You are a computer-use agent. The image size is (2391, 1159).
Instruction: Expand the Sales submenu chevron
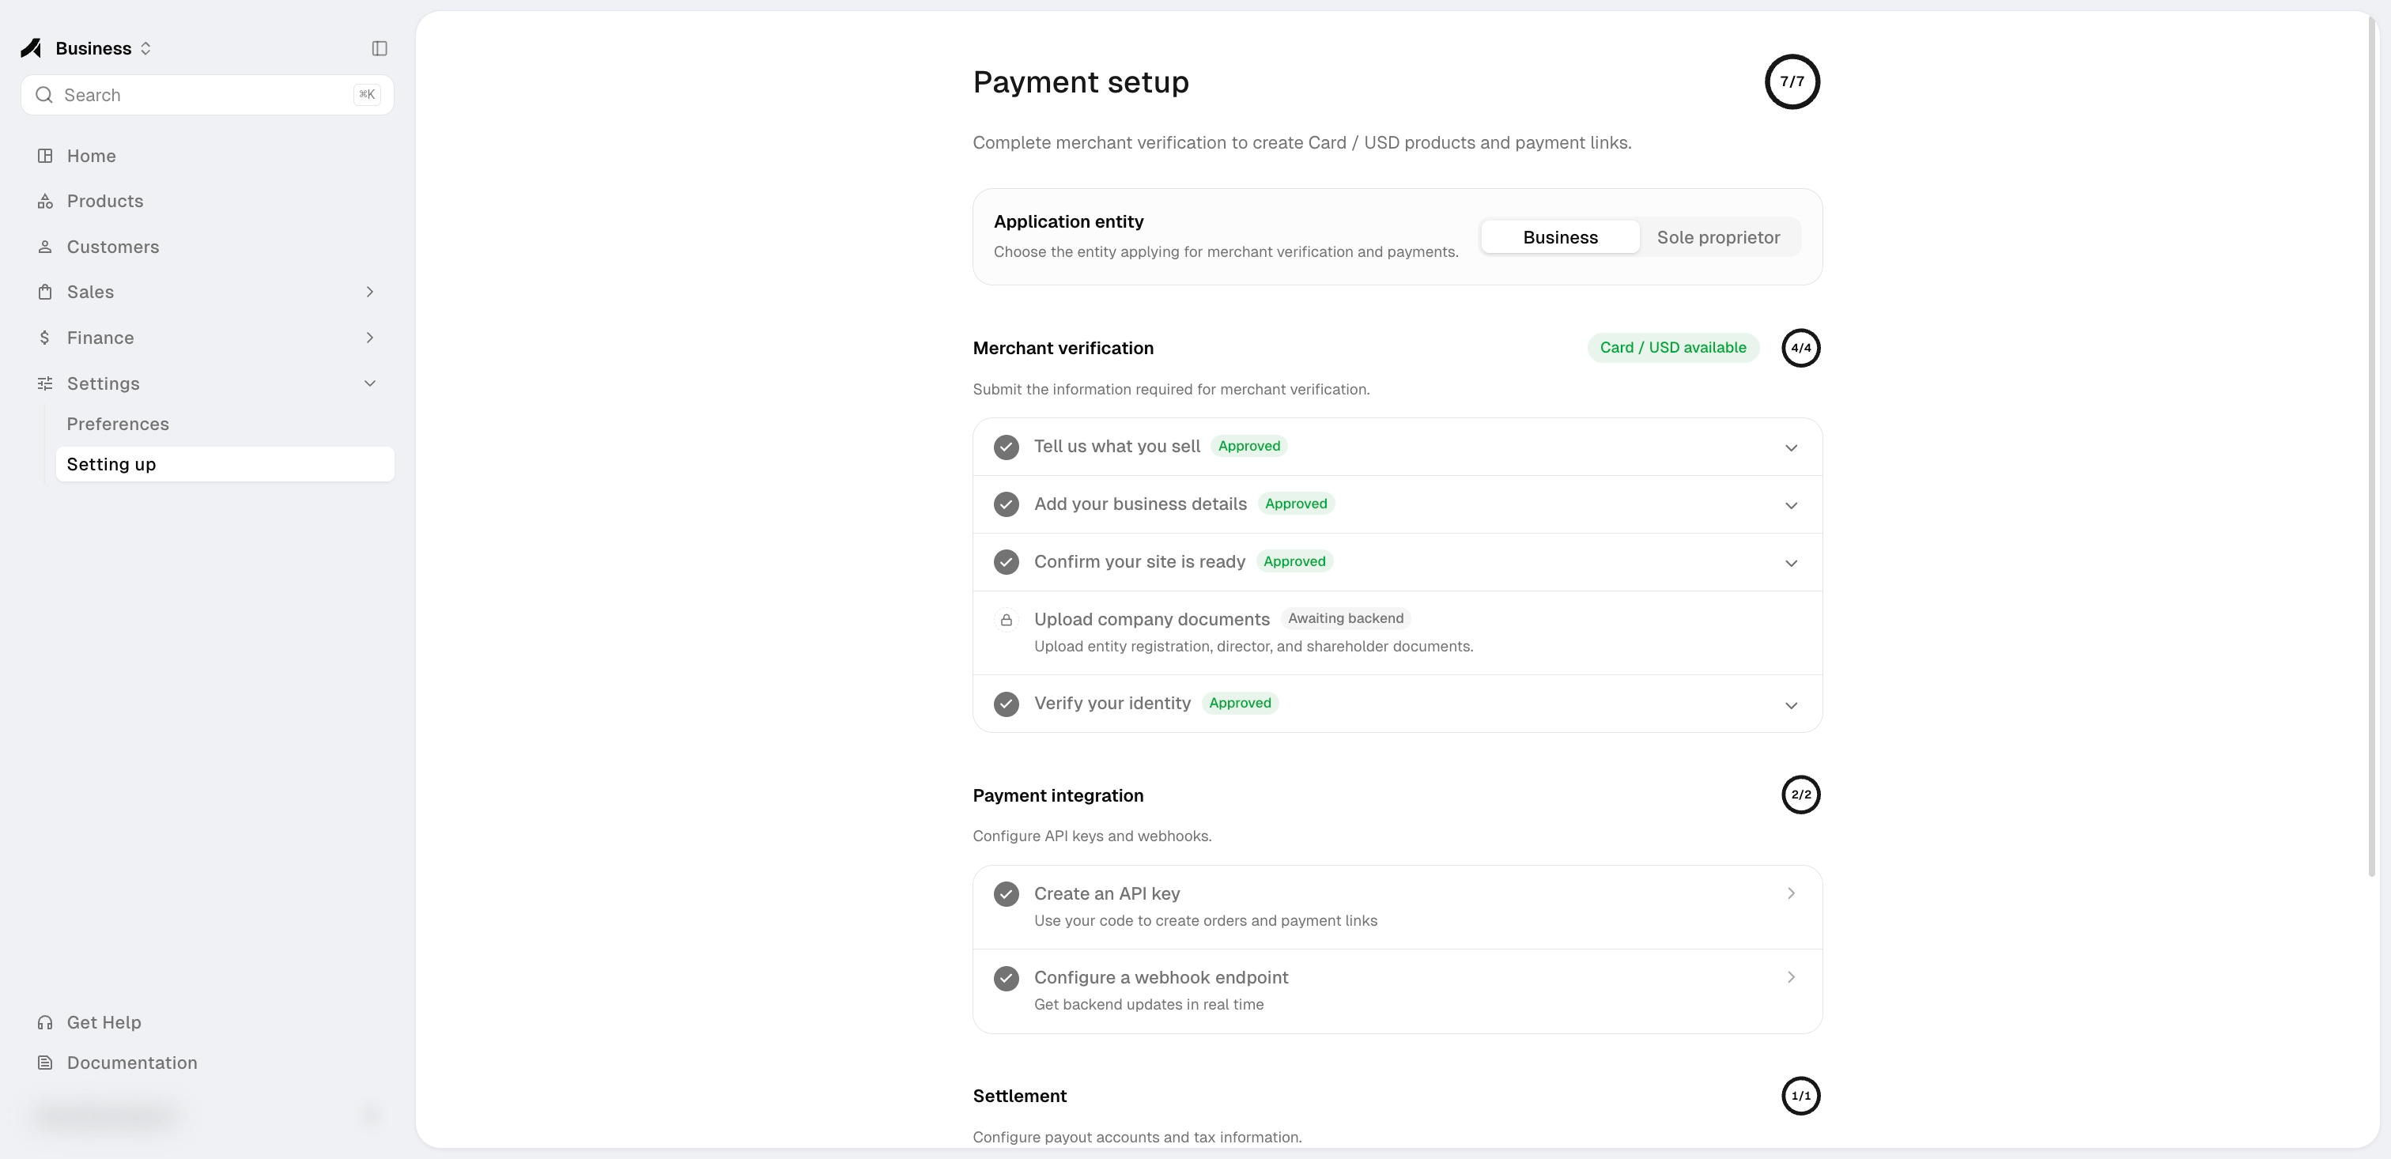pos(369,293)
